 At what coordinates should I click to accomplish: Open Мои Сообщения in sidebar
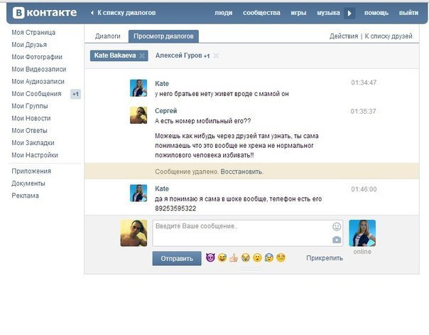[36, 94]
